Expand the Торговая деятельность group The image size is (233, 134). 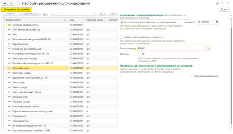click(x=6, y=25)
